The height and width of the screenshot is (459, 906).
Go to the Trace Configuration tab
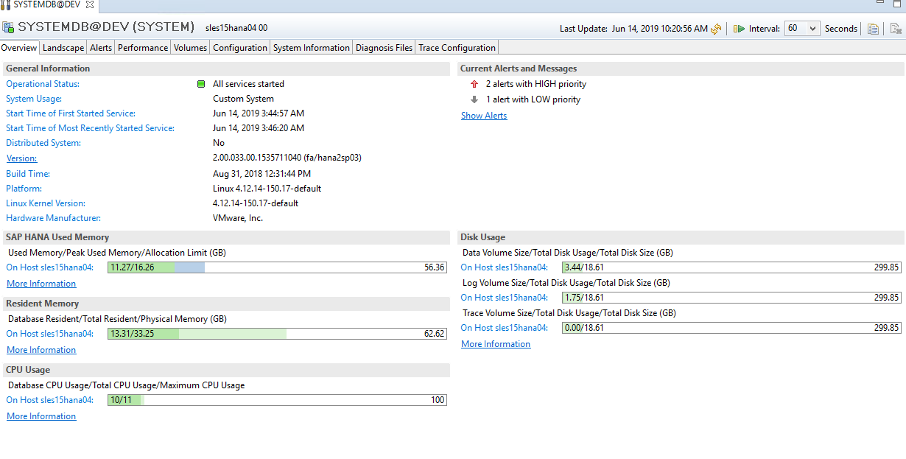457,48
